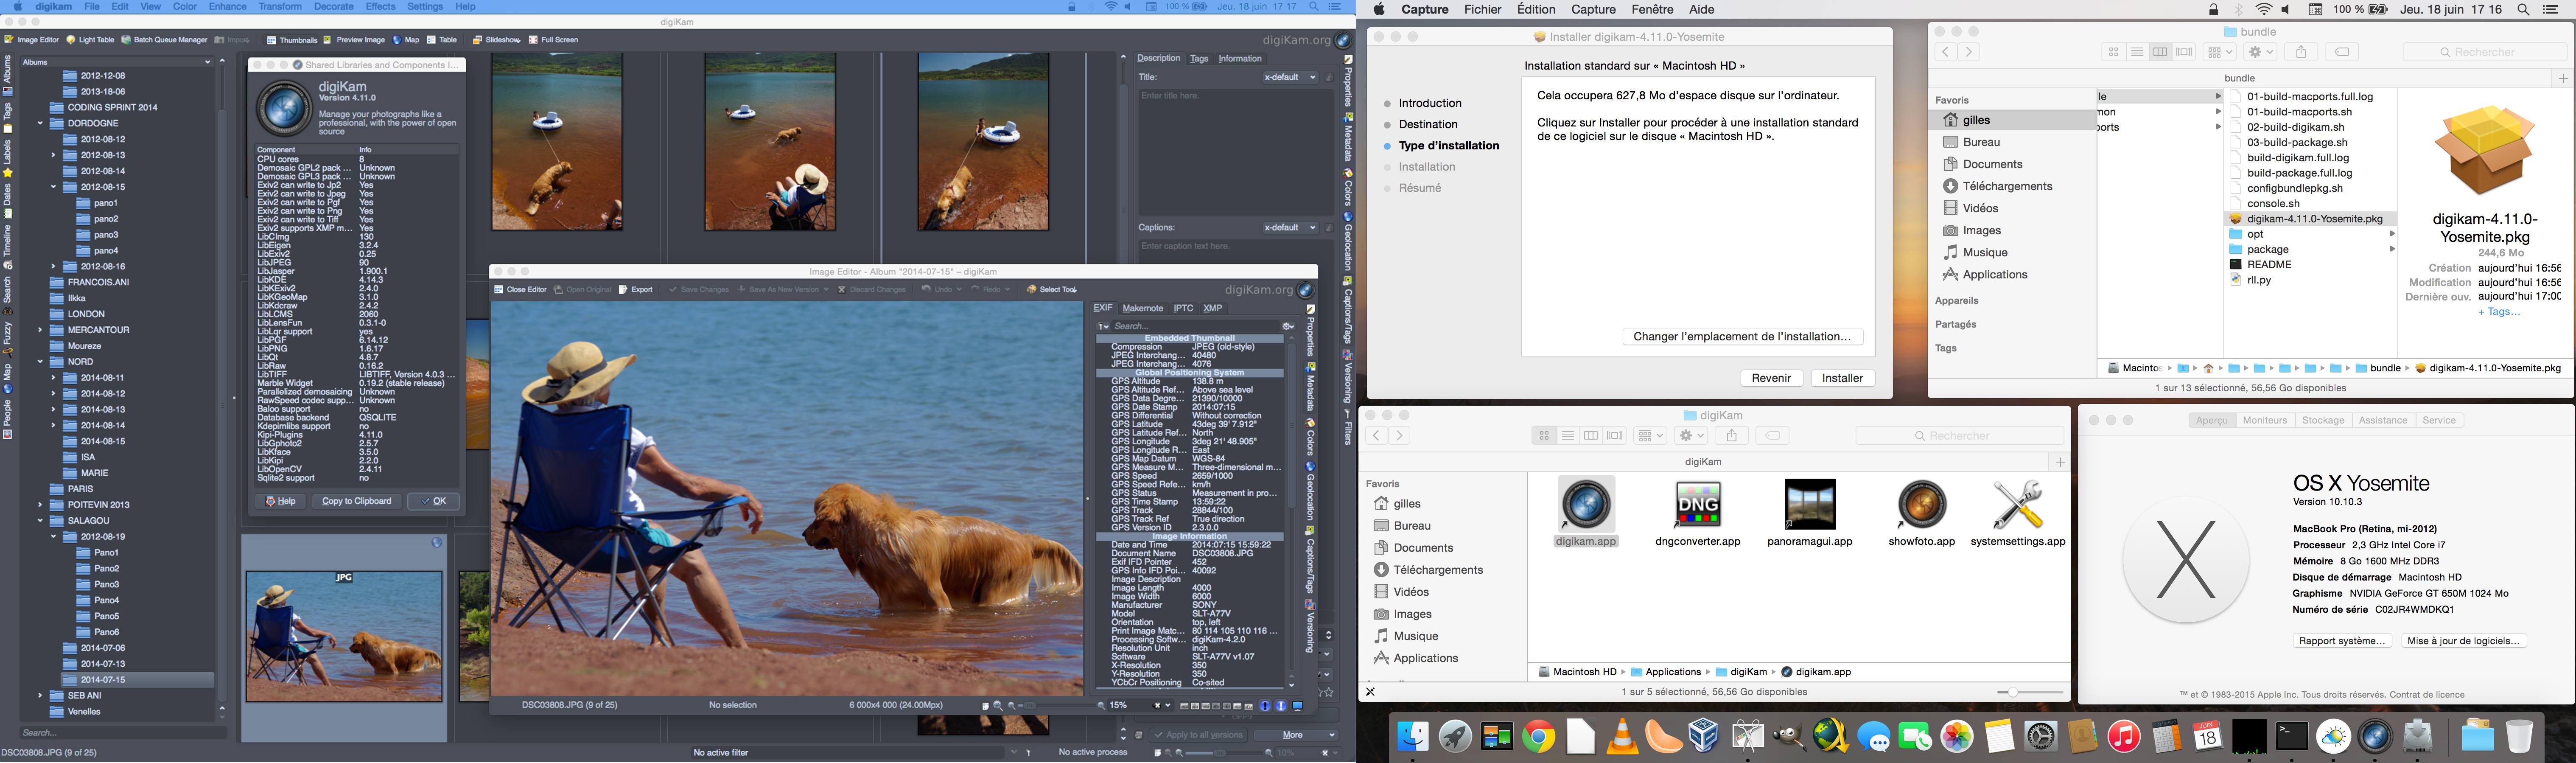2576x763 pixels.
Task: Open the Enhance menu
Action: pos(227,7)
